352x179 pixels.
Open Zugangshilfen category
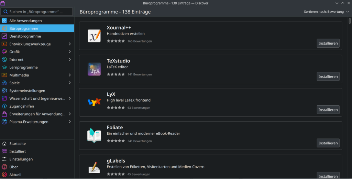tap(37, 106)
